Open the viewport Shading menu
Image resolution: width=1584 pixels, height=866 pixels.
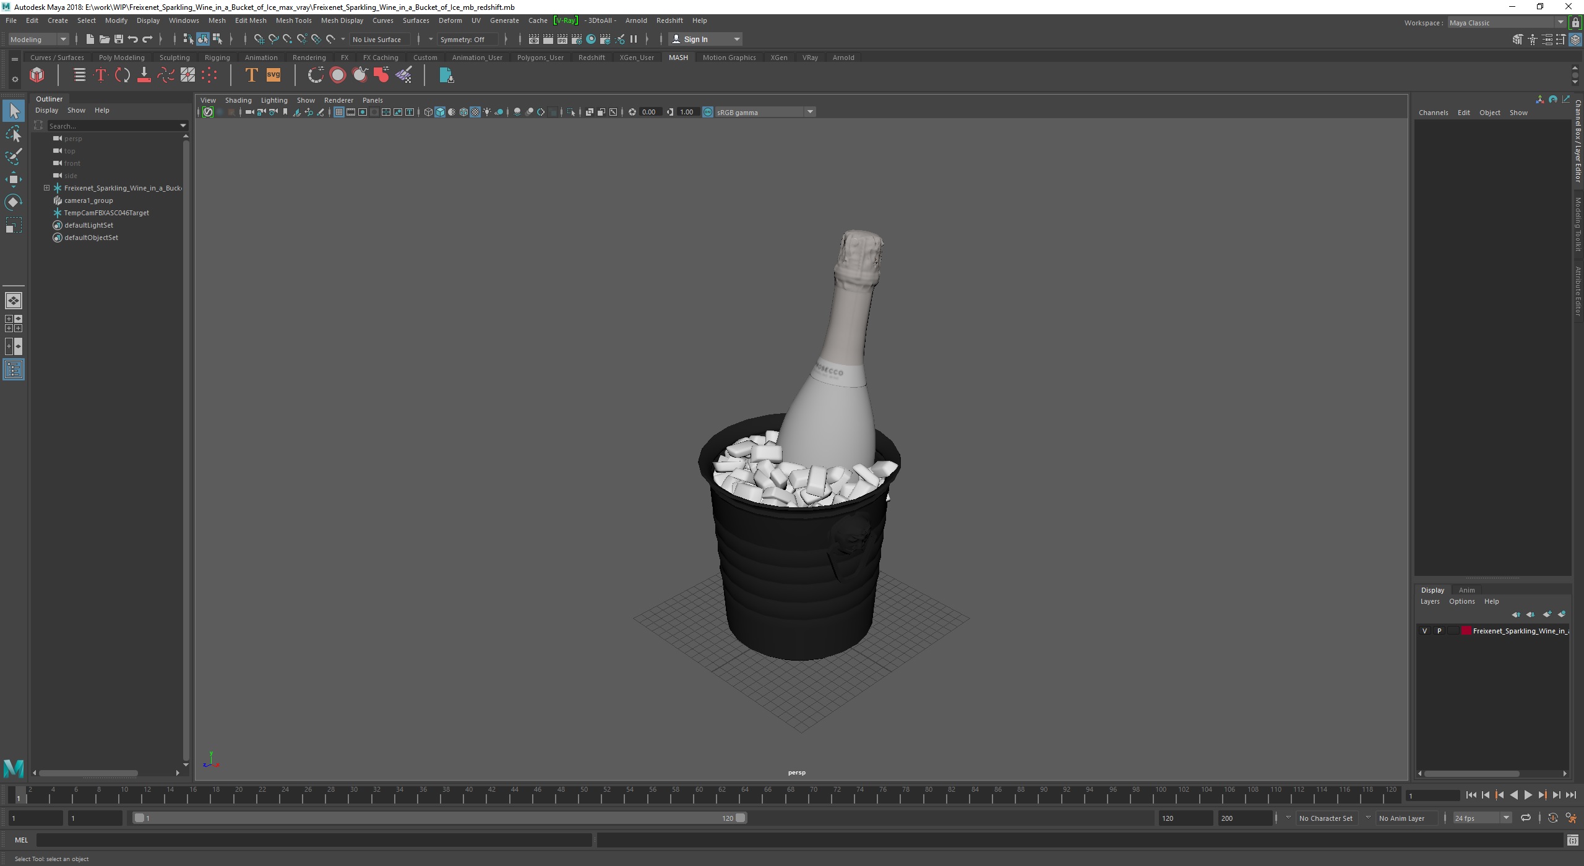click(x=238, y=100)
